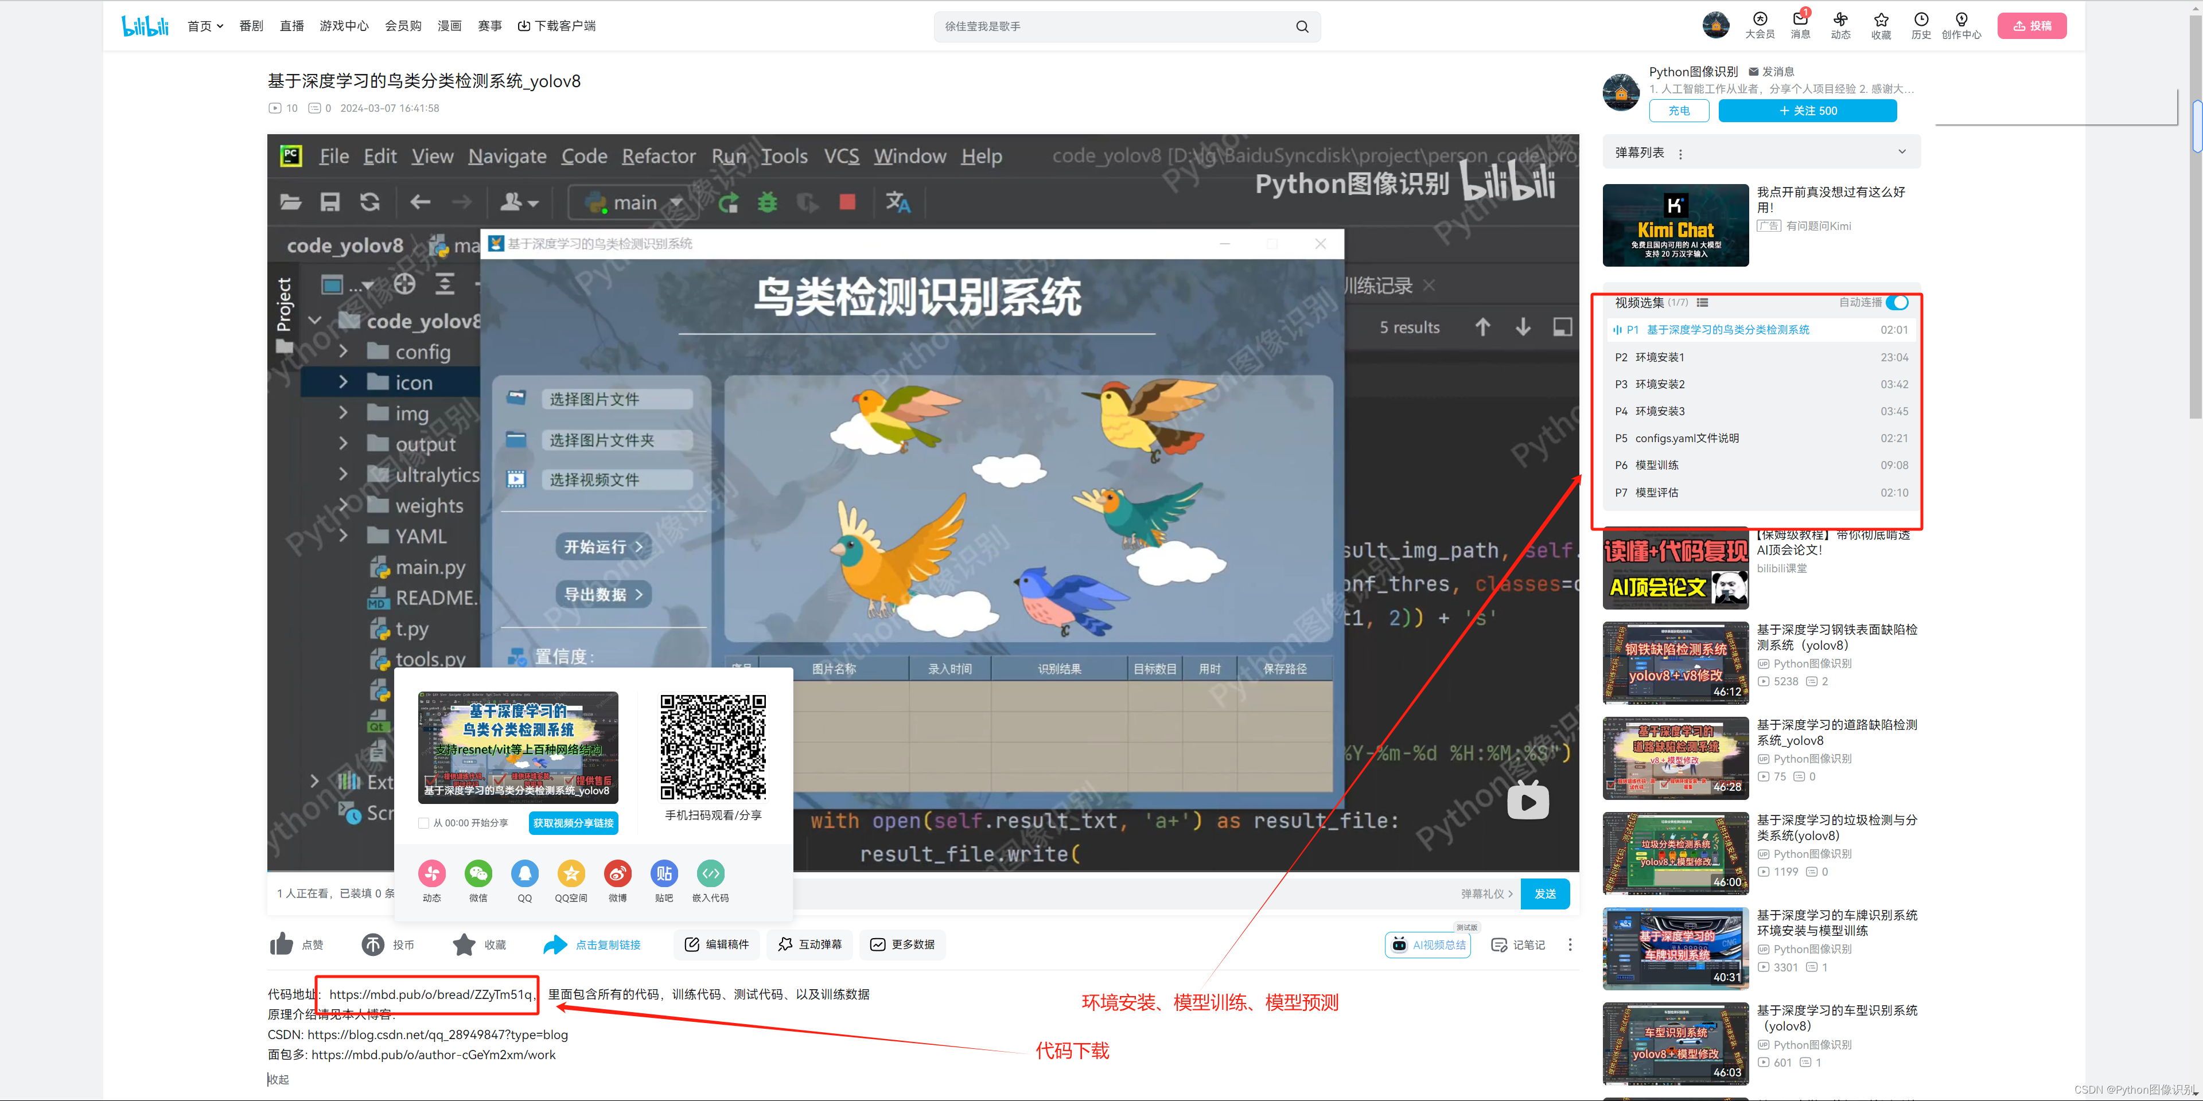Screen dimensions: 2203x1101
Task: Click the video list view icon beside 视频选集
Action: click(x=1702, y=303)
